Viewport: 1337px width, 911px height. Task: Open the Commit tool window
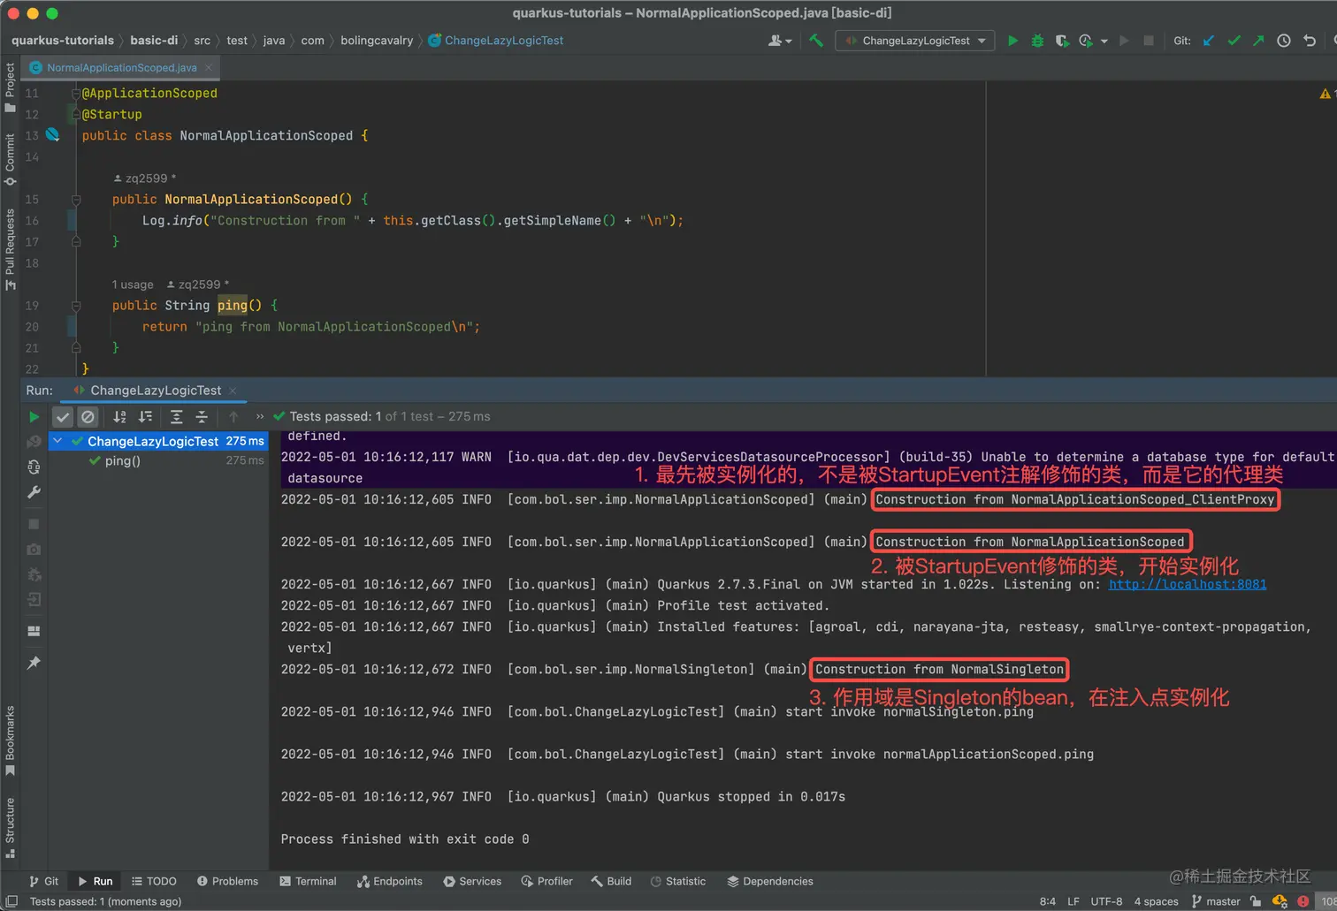click(x=10, y=160)
